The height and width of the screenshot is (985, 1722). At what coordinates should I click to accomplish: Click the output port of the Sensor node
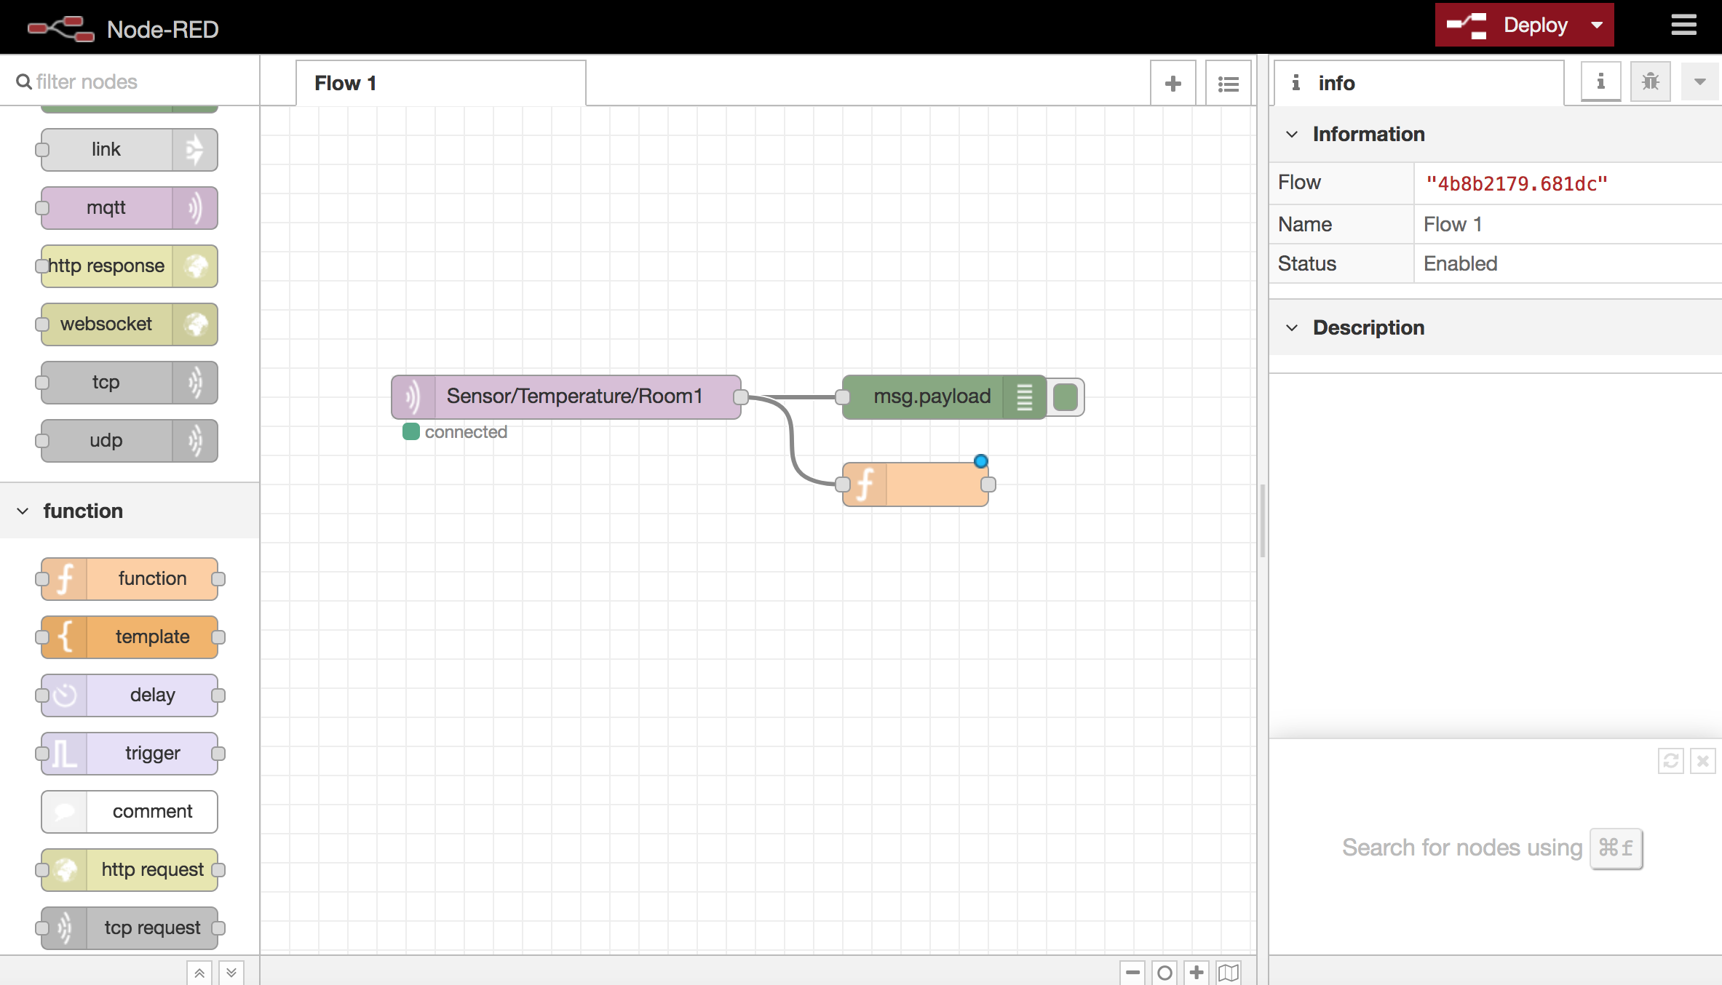coord(741,397)
